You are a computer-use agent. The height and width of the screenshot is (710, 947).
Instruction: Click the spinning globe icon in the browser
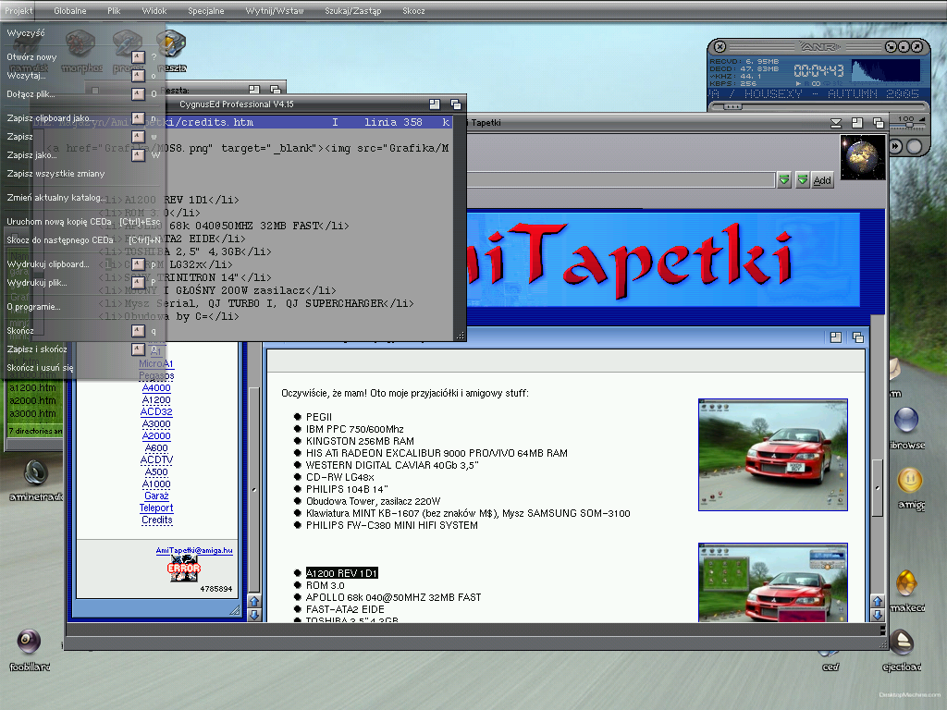863,156
